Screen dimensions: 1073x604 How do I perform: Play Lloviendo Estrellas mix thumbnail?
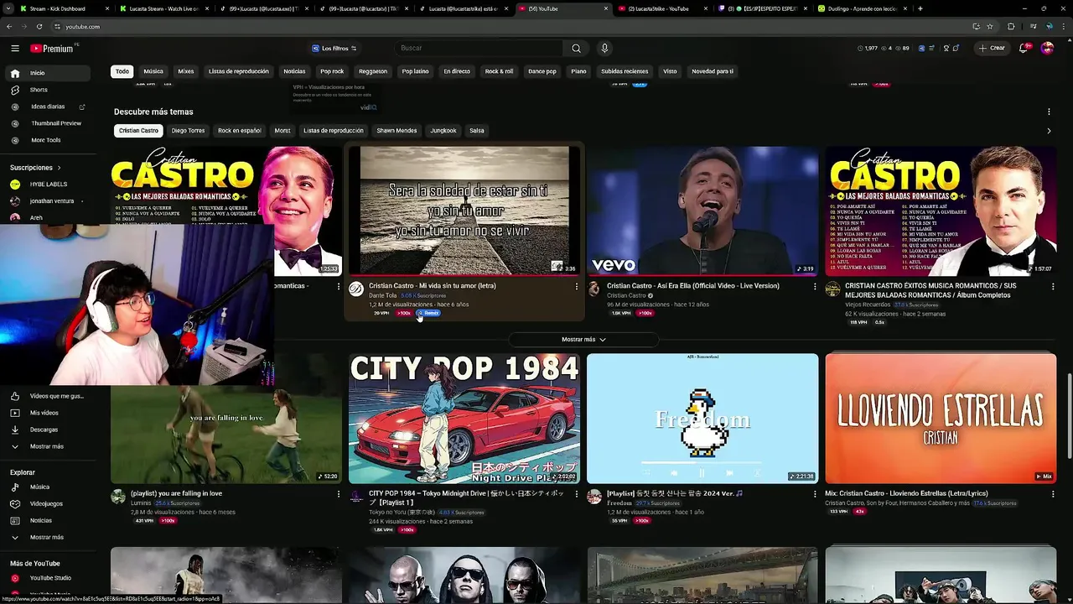(x=941, y=419)
